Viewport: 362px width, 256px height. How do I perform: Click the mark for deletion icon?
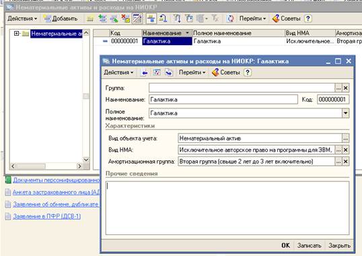126,18
